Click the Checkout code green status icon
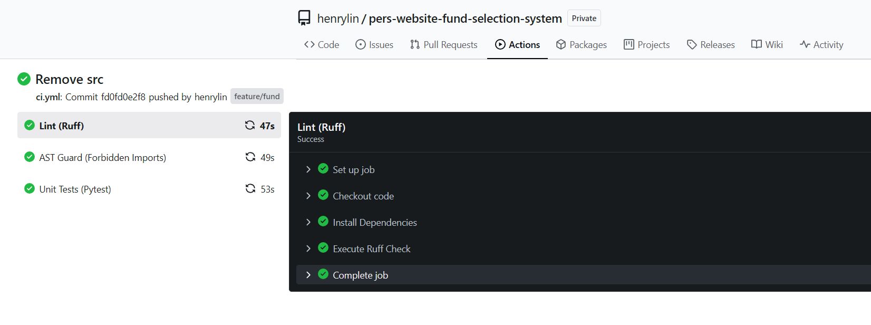Viewport: 871px width, 325px height. (x=323, y=195)
